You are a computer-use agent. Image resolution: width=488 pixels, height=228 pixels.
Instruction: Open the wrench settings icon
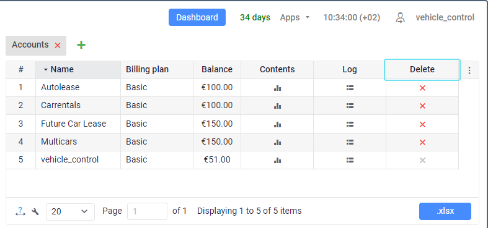tap(35, 211)
